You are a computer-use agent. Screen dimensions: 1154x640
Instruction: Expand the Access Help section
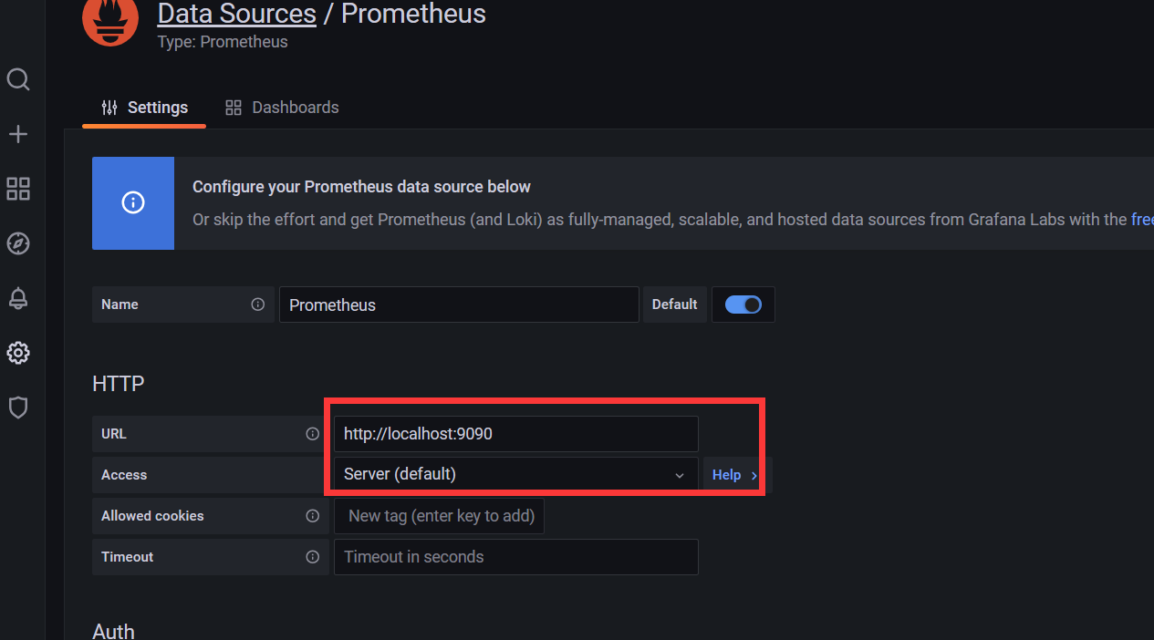734,475
